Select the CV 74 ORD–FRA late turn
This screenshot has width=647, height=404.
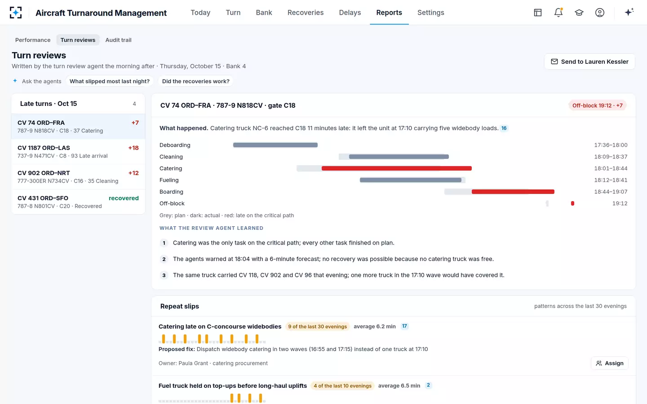(78, 127)
